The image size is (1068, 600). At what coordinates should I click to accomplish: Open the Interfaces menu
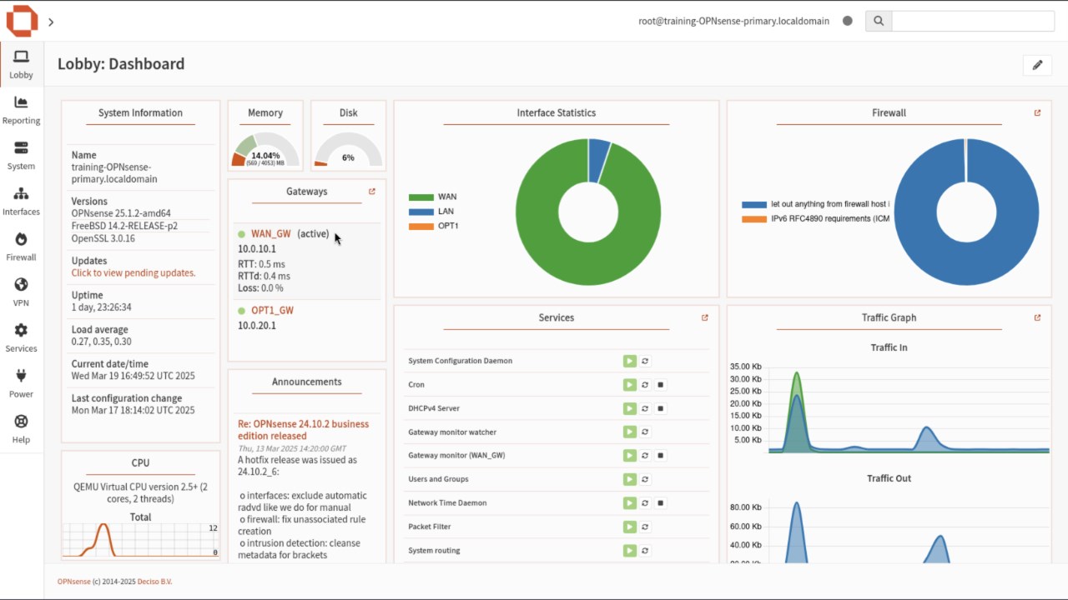pyautogui.click(x=22, y=201)
